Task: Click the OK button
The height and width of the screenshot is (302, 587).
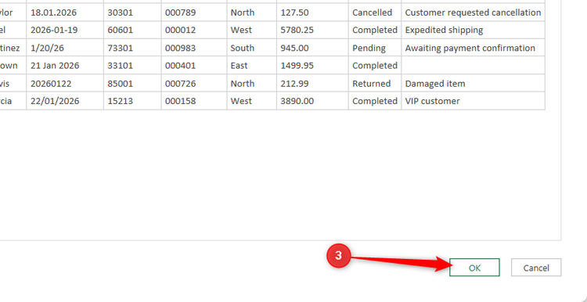Action: [x=474, y=268]
